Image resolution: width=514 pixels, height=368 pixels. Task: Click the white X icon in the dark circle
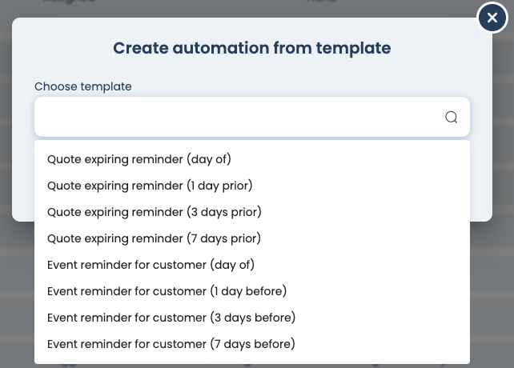pos(492,18)
